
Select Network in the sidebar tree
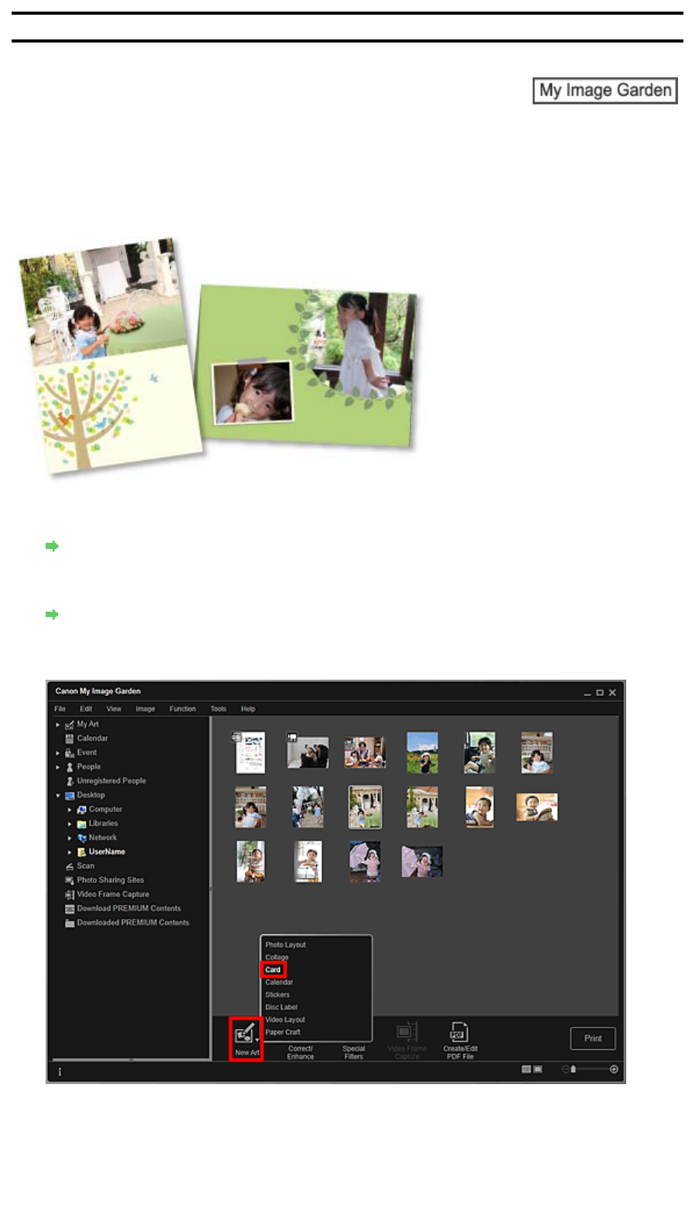[x=103, y=837]
